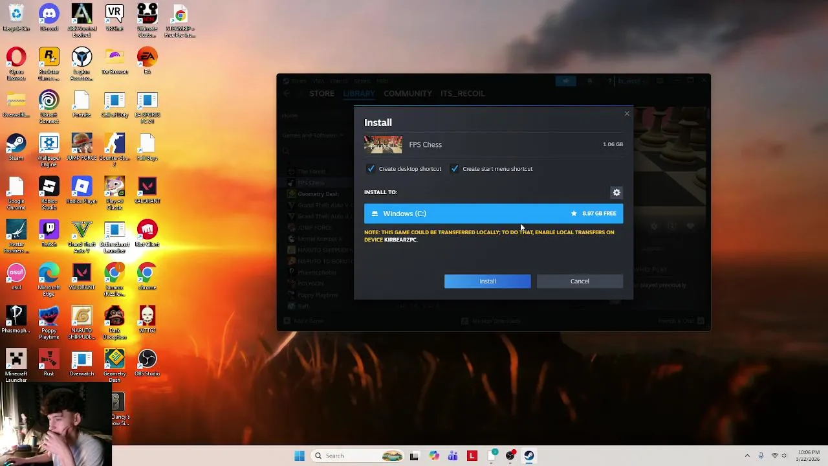Select ARK Survival Evolved desktop icon
Viewport: 828px width, 466px height.
point(82,19)
